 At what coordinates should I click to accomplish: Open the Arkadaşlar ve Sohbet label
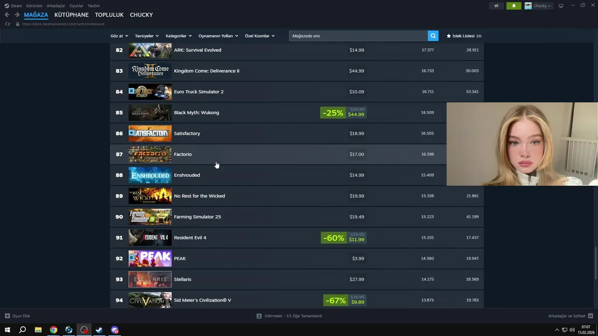(x=567, y=316)
